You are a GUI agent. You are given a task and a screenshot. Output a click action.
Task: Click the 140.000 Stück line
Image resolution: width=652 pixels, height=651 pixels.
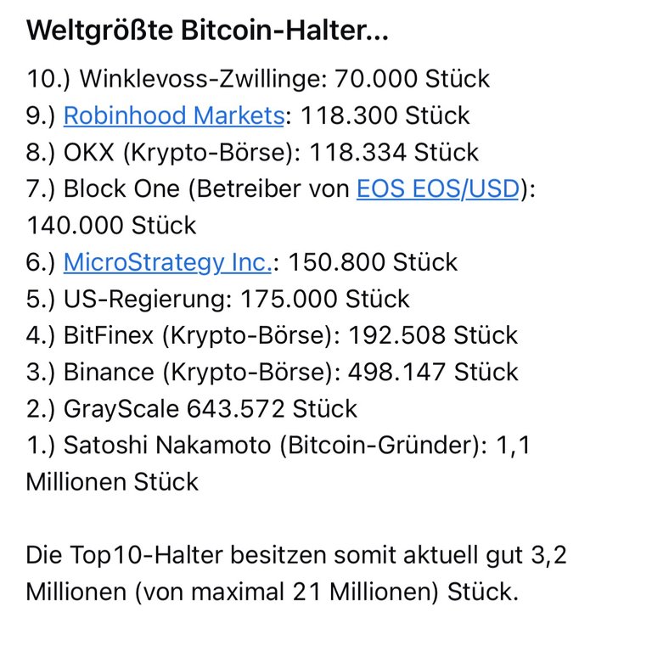(111, 226)
